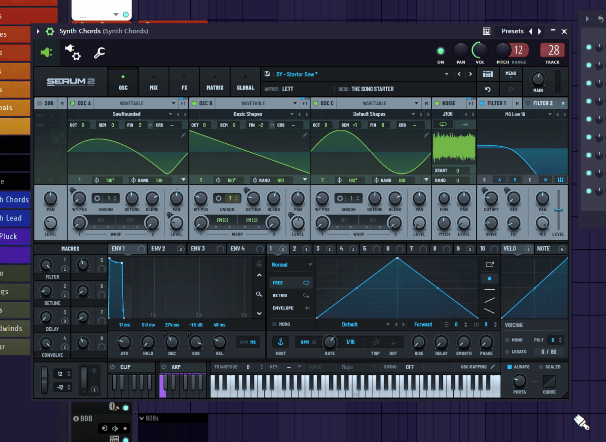Edit OSC mapping via the pencil icon
606x442 pixels.
[x=493, y=367]
